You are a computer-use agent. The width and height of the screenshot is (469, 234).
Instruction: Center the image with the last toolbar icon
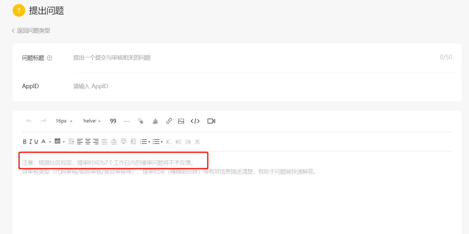pyautogui.click(x=197, y=142)
